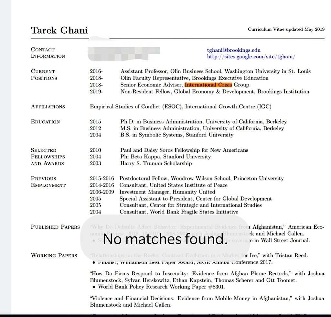Screen dimensions: 331x317
Task: Click 'Paul and Daisy Soros Fellowship' line
Action: point(184,150)
